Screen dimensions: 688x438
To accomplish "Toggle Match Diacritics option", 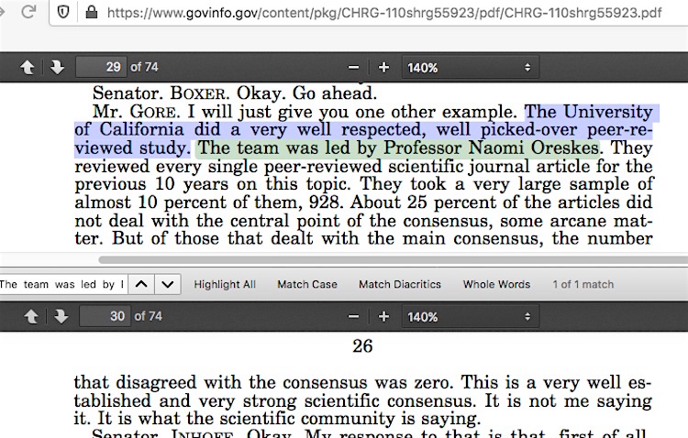I will (x=399, y=284).
